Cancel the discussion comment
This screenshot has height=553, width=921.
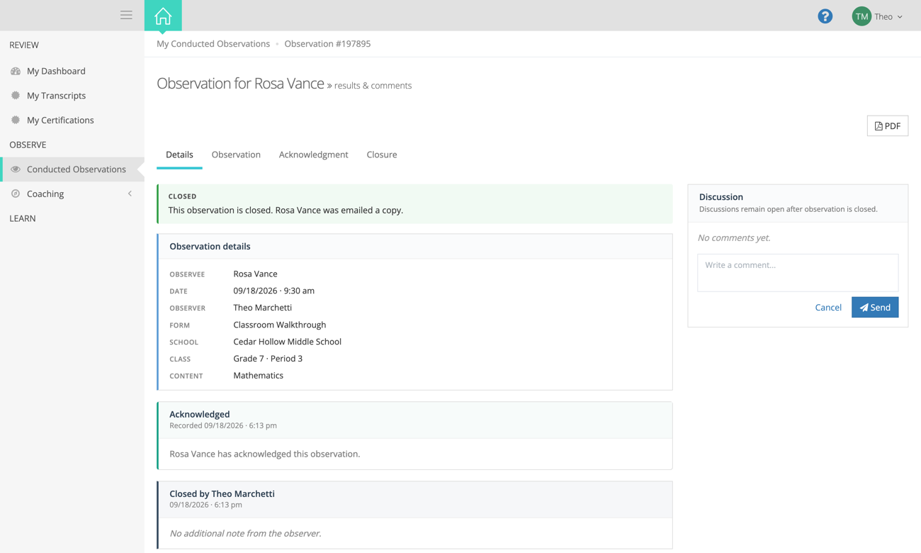pyautogui.click(x=828, y=307)
